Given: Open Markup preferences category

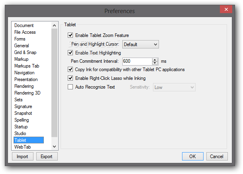Looking at the screenshot, I should [21, 59].
